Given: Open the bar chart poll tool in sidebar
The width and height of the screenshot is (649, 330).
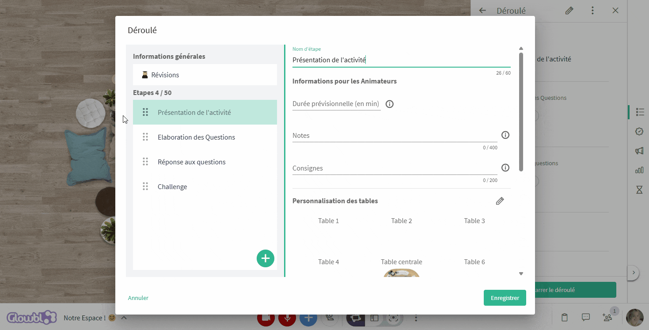Looking at the screenshot, I should coord(639,170).
